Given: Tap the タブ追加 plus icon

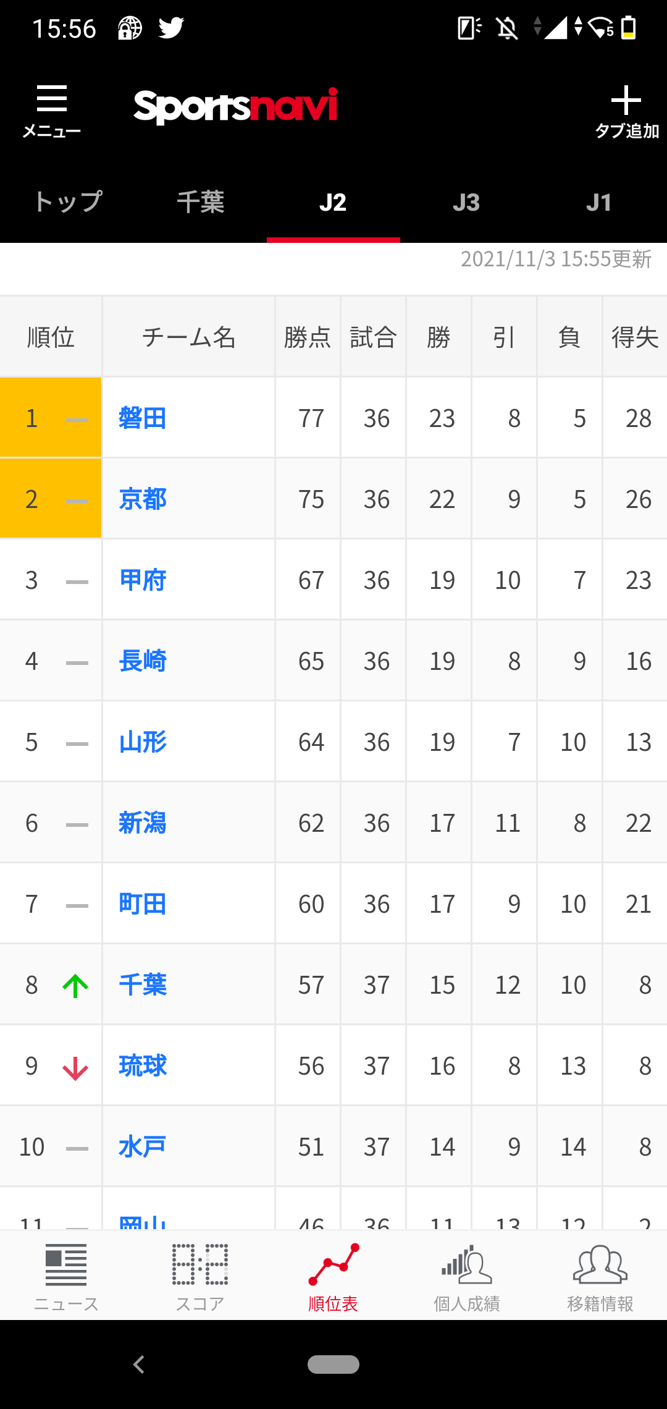Looking at the screenshot, I should pyautogui.click(x=626, y=100).
